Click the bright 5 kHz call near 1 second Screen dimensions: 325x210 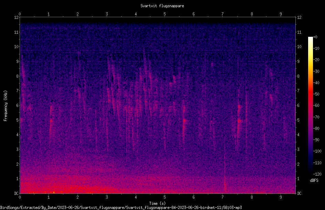point(51,121)
